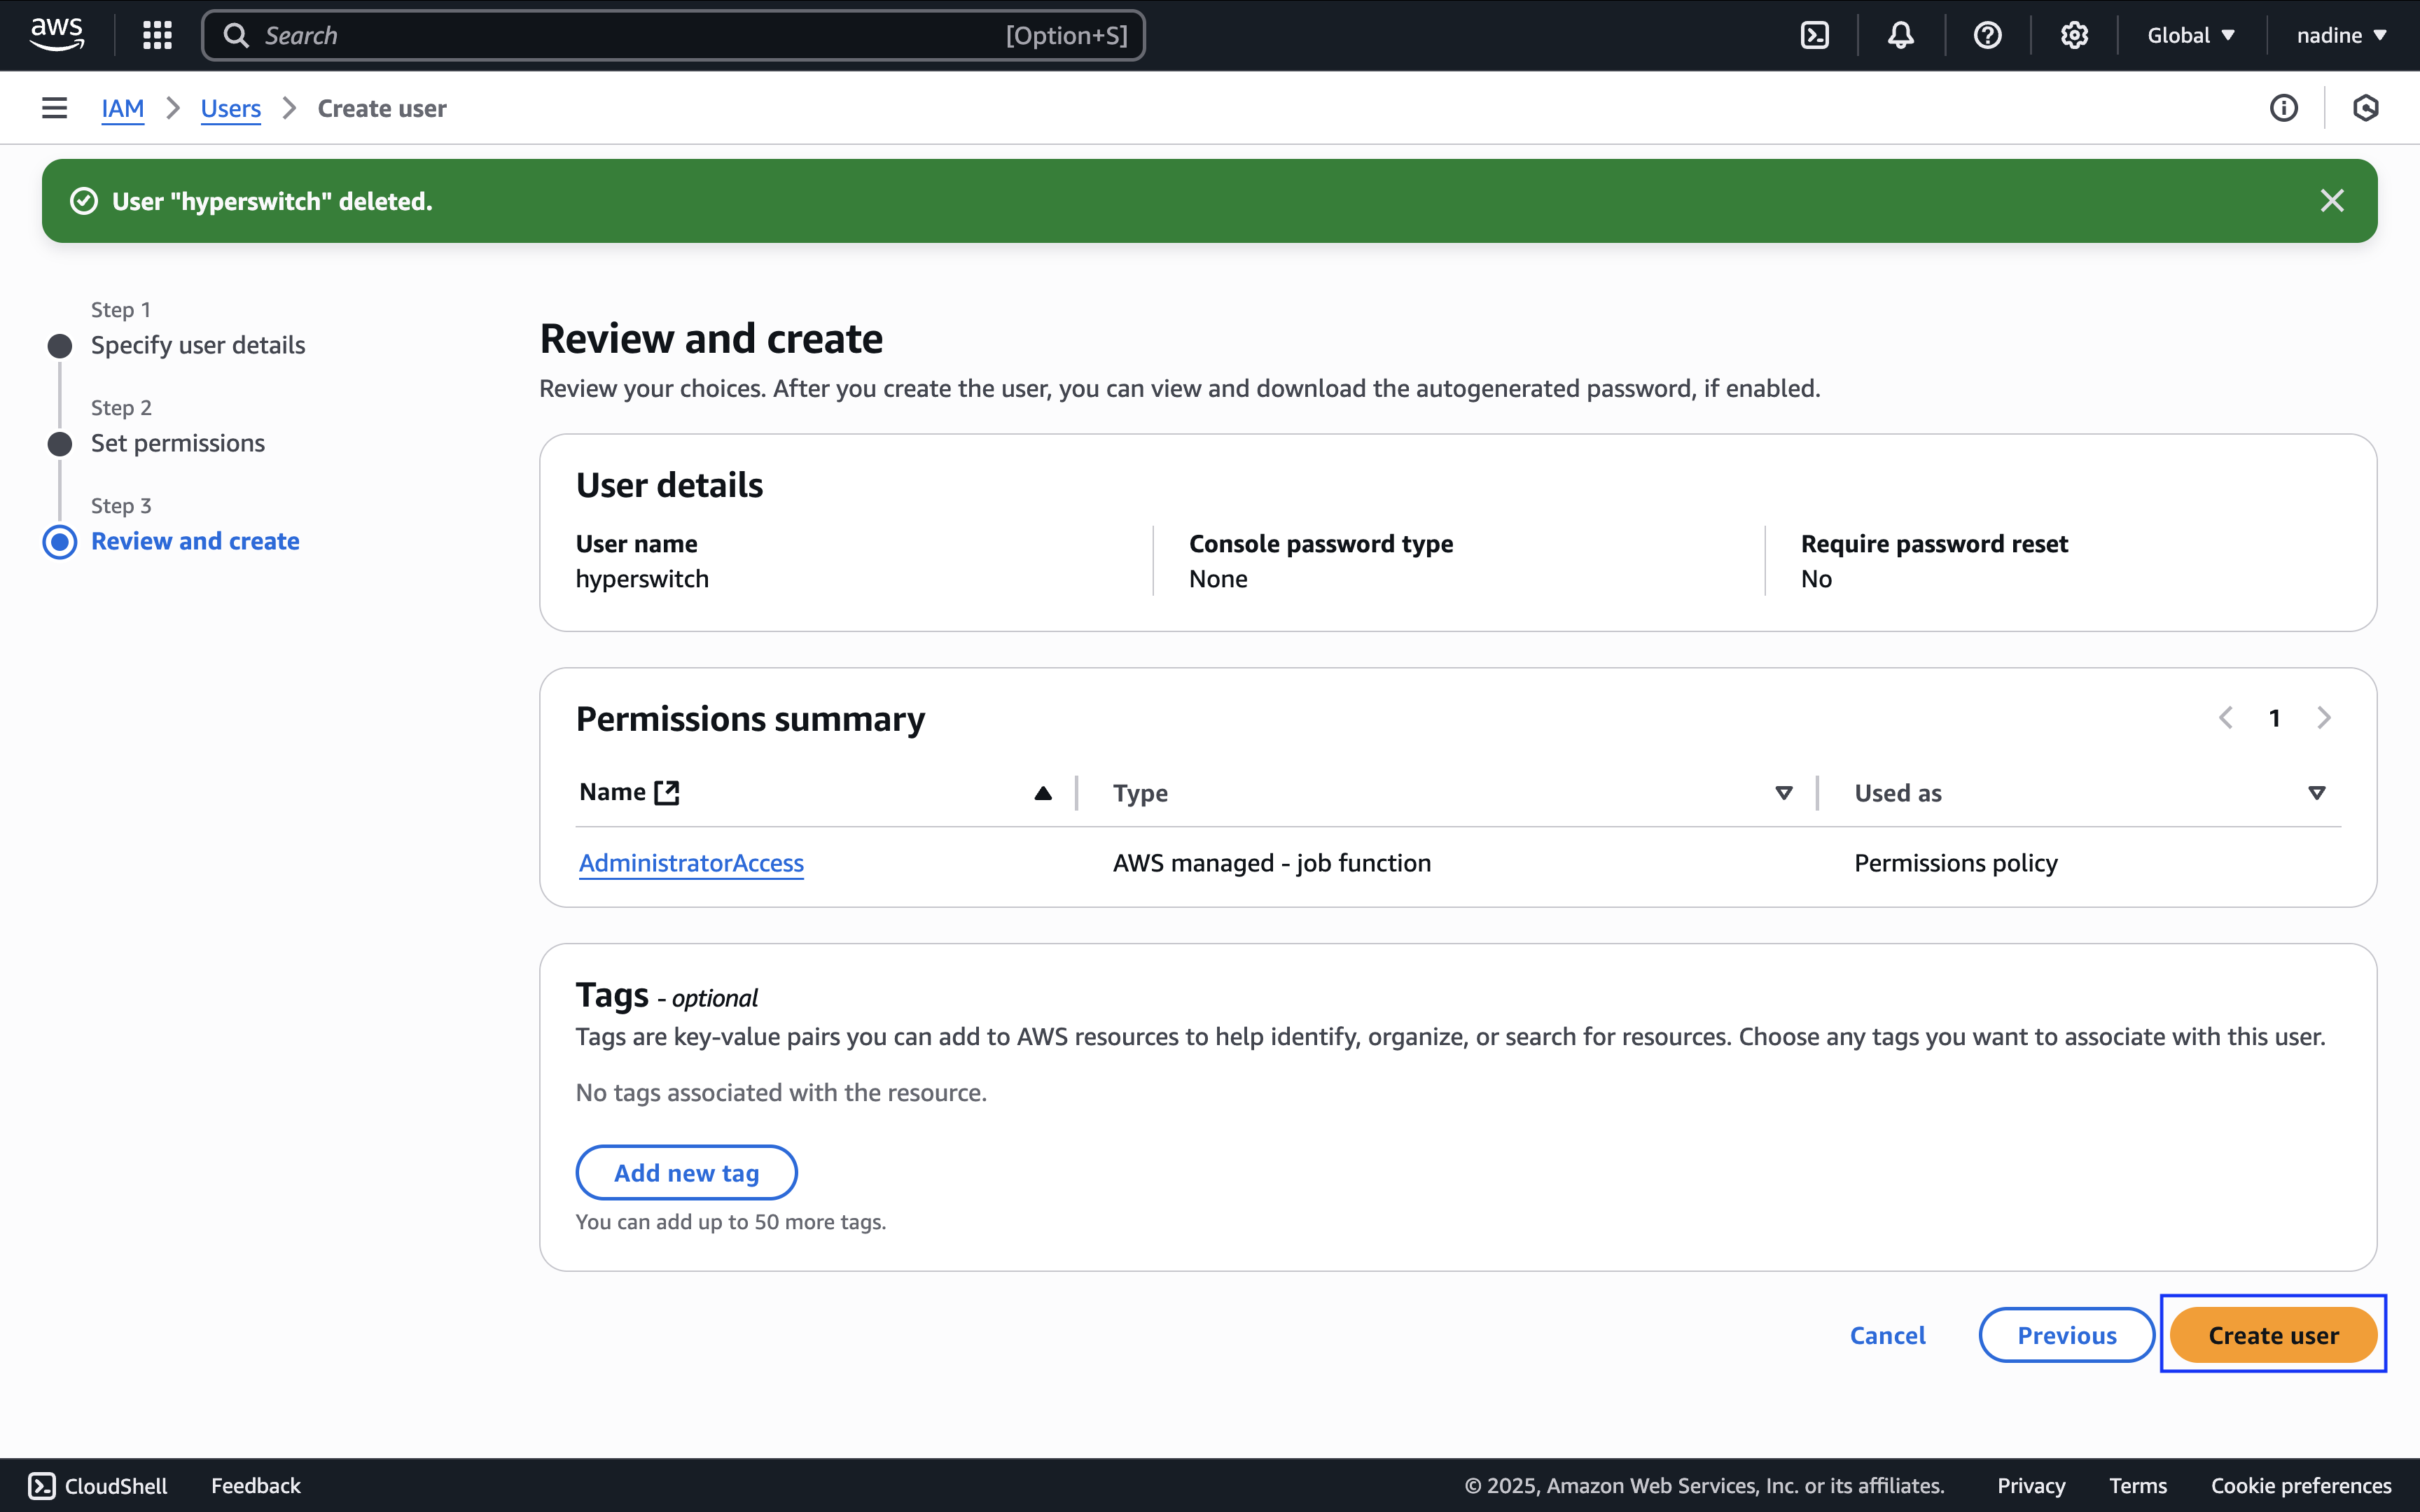Open settings gear in top bar
2420x1512 pixels.
[x=2074, y=35]
